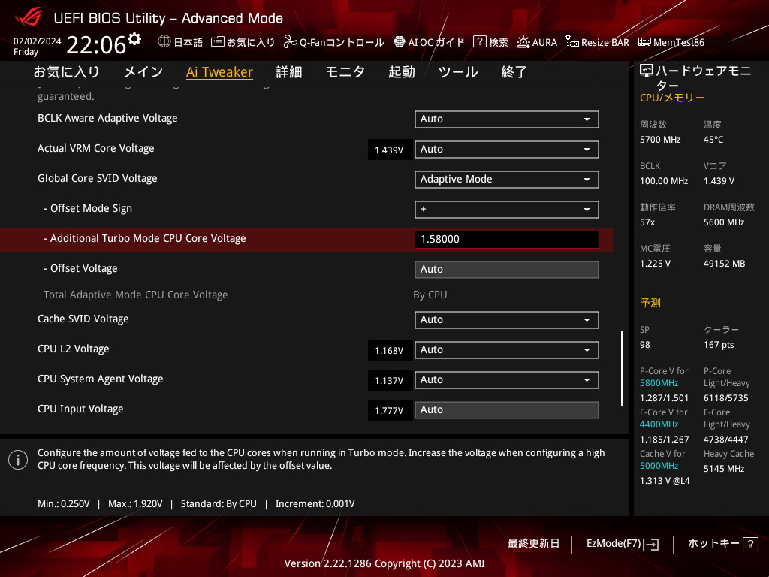
Task: Click the 予測 section heading
Action: pos(650,303)
